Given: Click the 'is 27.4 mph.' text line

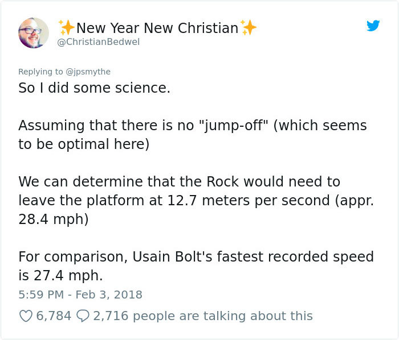Looking at the screenshot, I should tap(60, 276).
